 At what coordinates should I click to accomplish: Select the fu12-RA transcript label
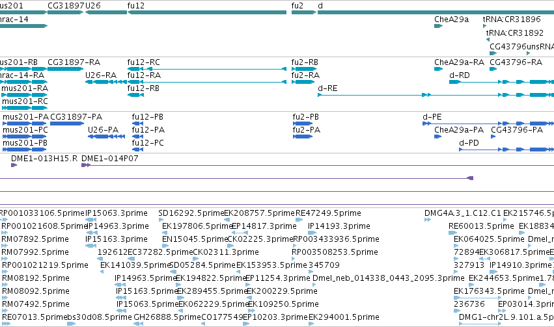pos(144,75)
